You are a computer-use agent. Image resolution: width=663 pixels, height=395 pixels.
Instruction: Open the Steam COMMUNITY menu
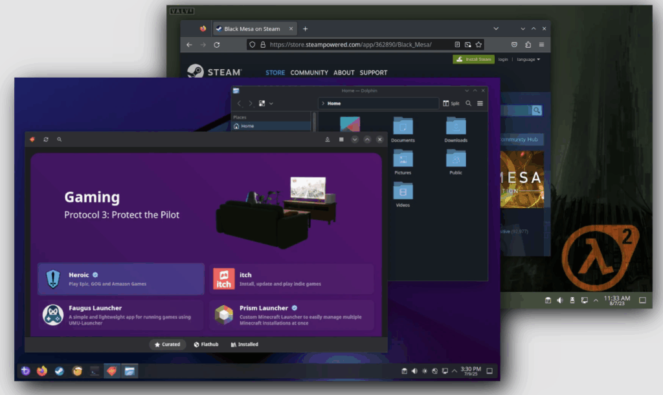click(309, 72)
